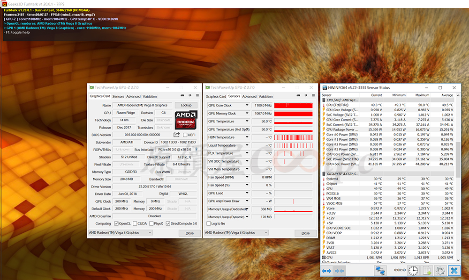Viewport: 469px width, 280px height.
Task: Click the GPU Core Clock red graph
Action: (294, 105)
